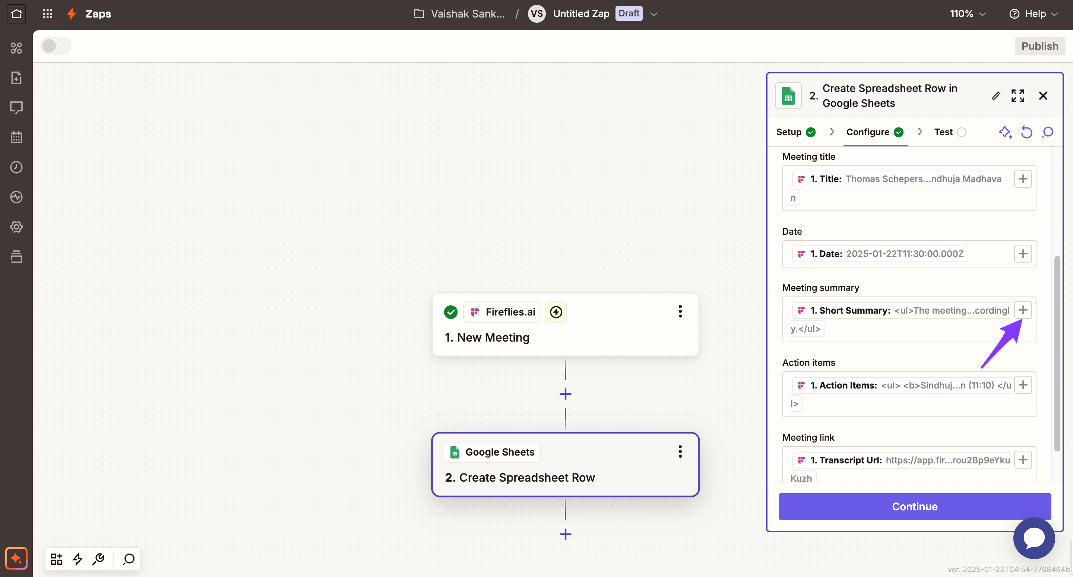1073x577 pixels.
Task: Add a step after Create Spreadsheet Row
Action: (565, 534)
